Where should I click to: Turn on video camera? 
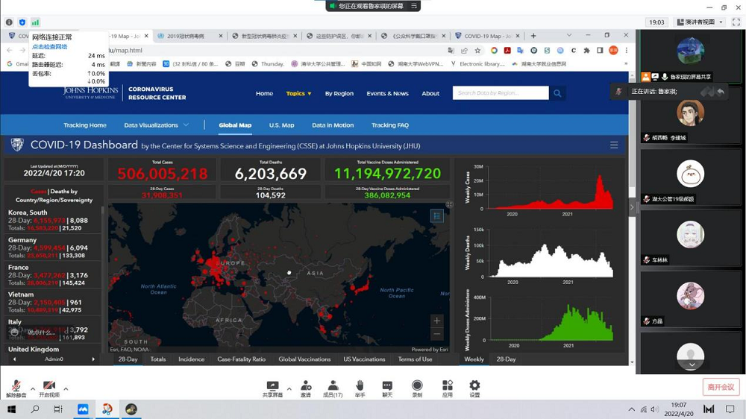(48, 387)
